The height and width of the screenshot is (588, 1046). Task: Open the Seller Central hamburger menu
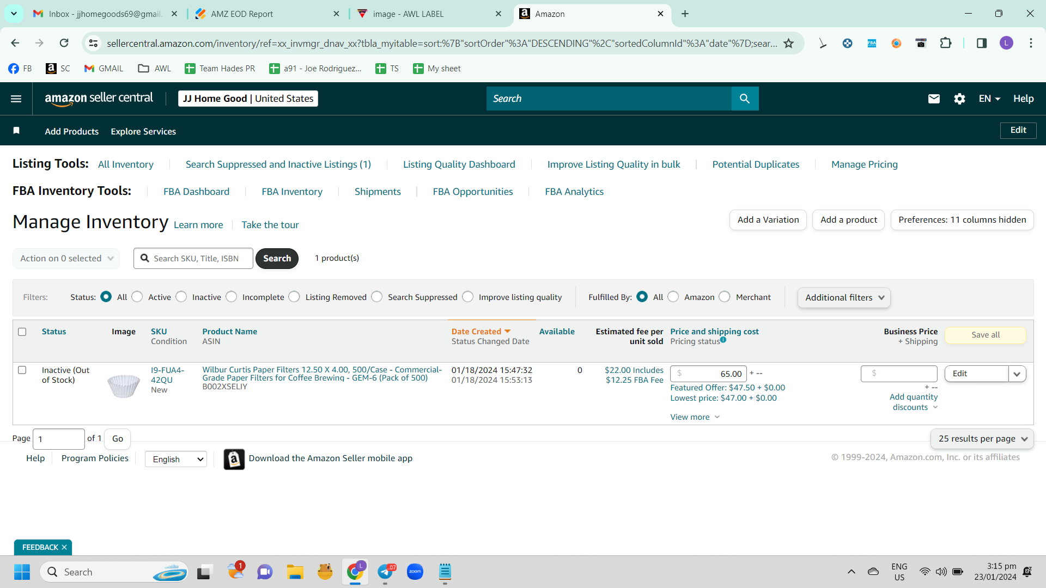16,99
